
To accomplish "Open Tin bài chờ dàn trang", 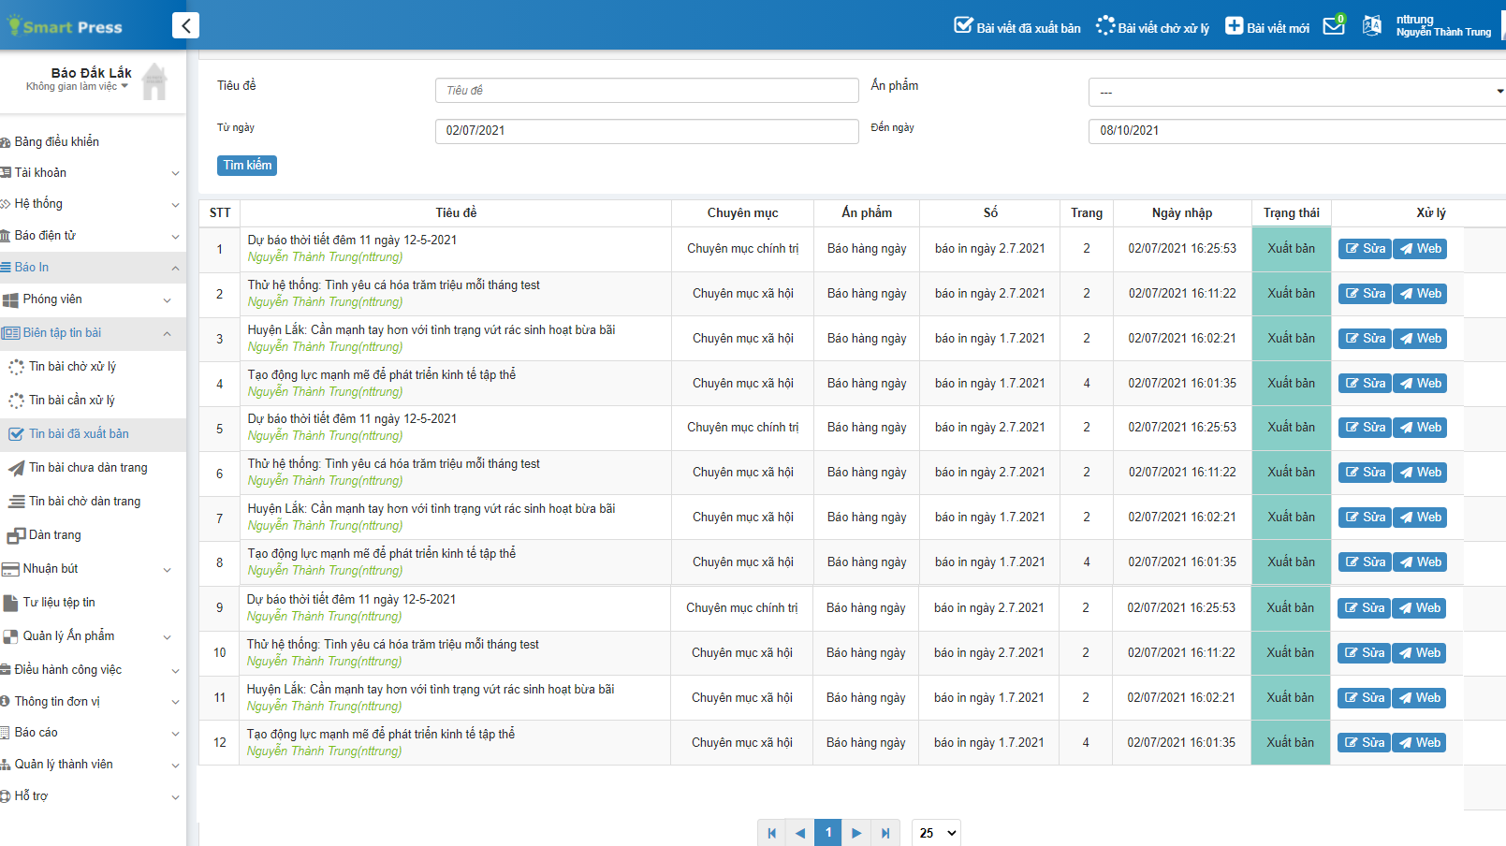I will 84,502.
